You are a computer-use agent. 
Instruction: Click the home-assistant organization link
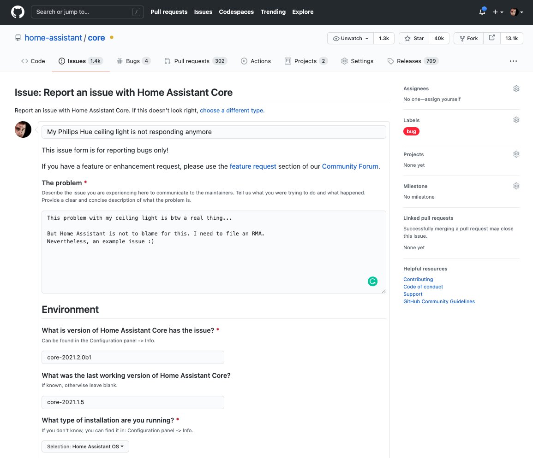pos(54,38)
